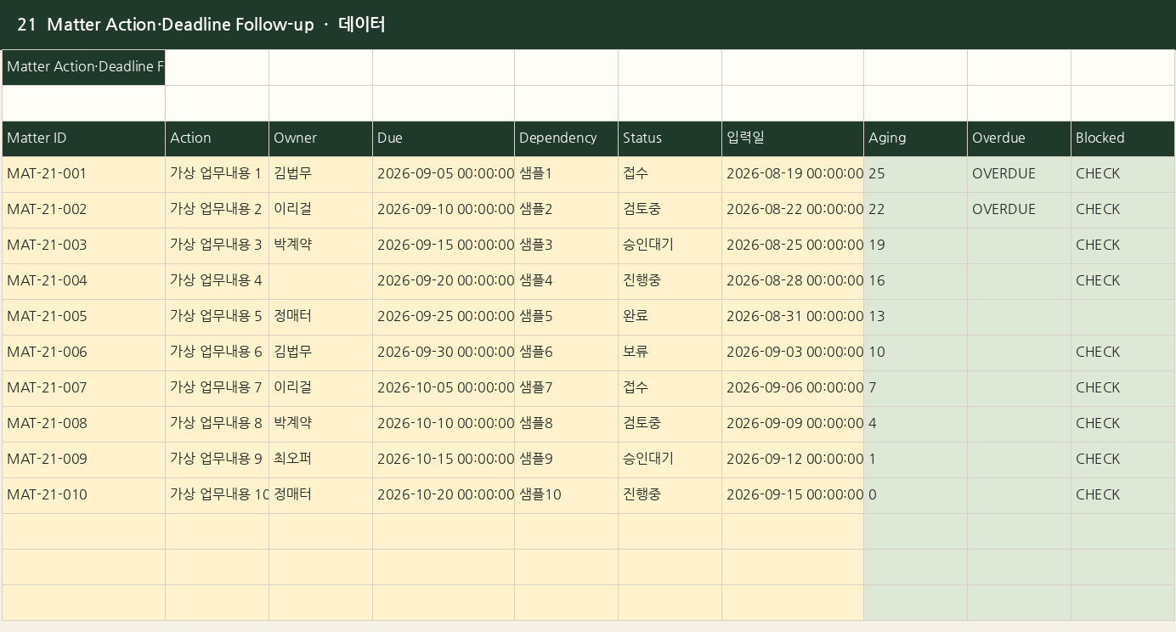Select the Matter Action·Deadline F title cell

click(x=83, y=67)
